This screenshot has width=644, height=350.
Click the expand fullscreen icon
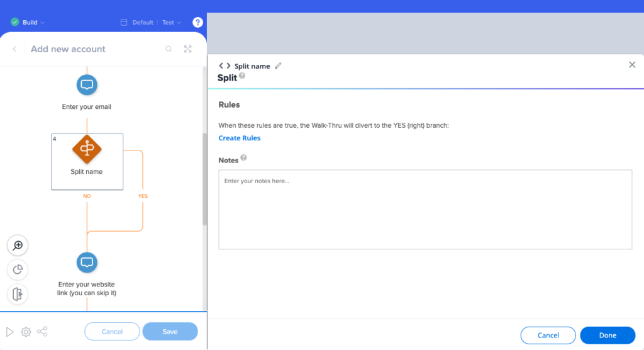[x=187, y=49]
